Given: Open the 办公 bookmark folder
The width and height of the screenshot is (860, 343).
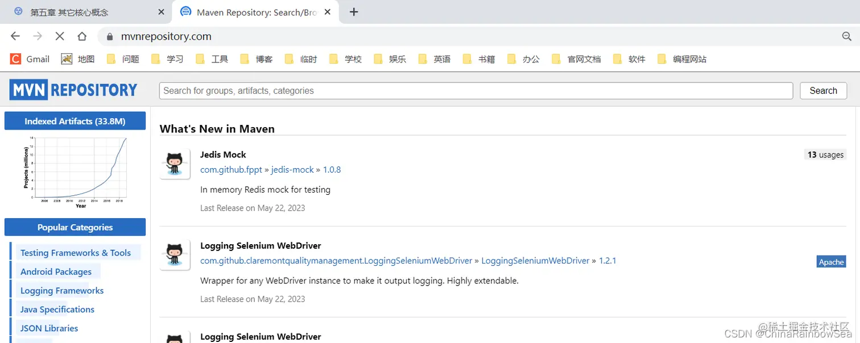Looking at the screenshot, I should pos(523,59).
